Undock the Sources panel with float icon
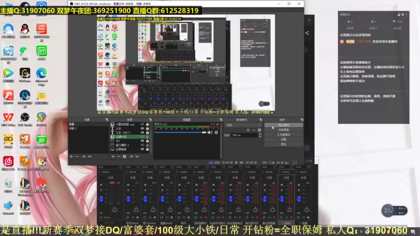Image resolution: width=420 pixels, height=236 pixels. [150, 120]
